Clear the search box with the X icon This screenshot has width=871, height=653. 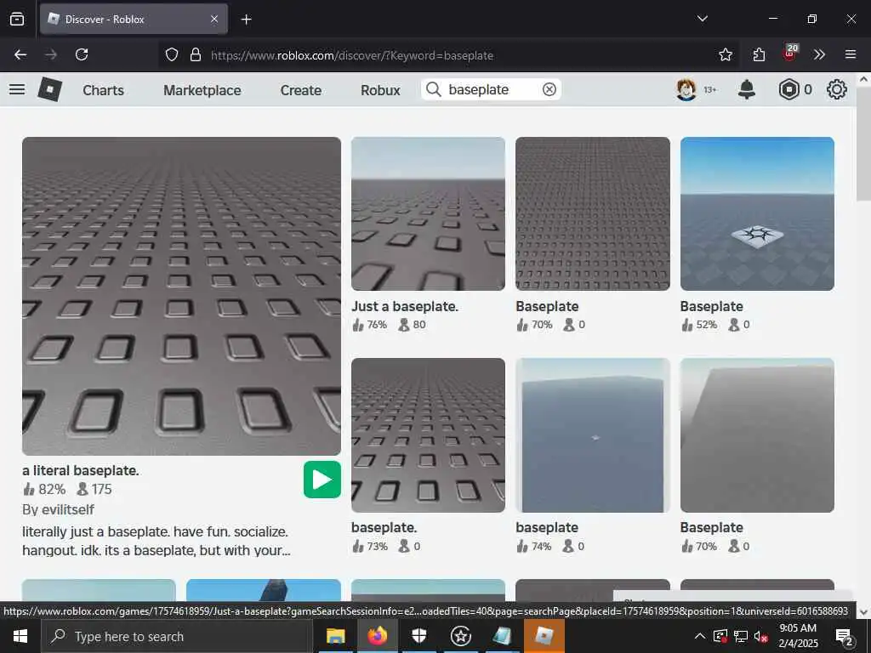point(549,89)
